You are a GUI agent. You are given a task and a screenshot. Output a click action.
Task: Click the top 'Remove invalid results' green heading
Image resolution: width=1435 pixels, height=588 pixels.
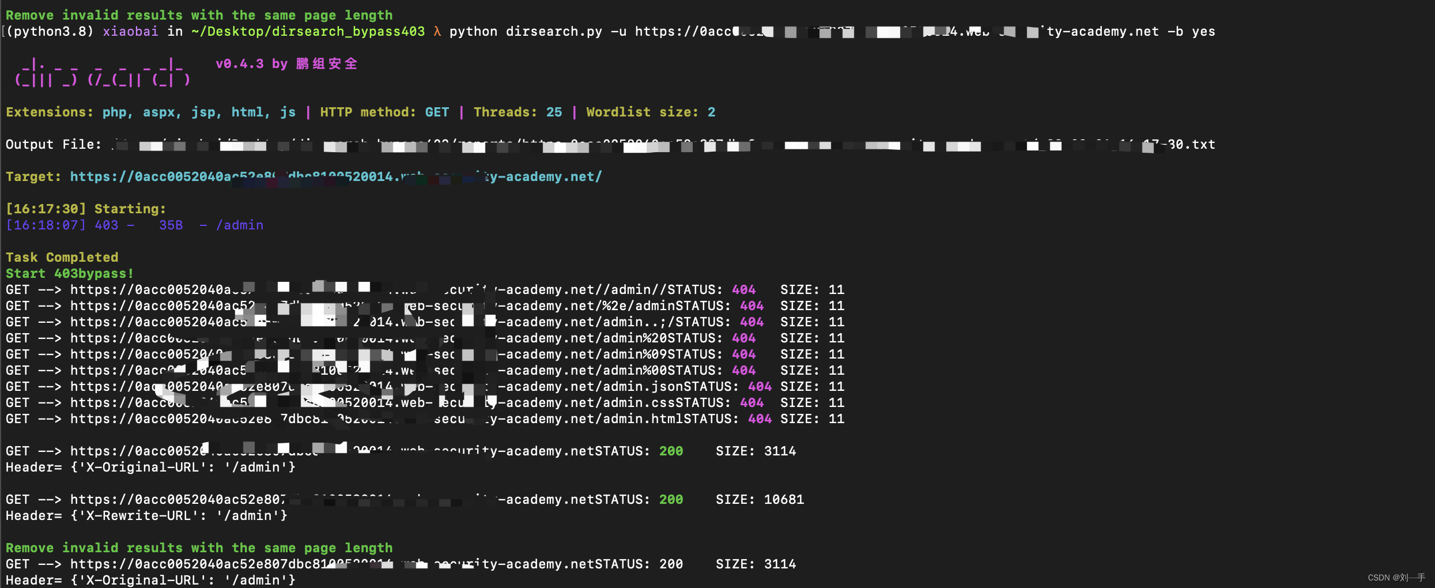point(199,16)
